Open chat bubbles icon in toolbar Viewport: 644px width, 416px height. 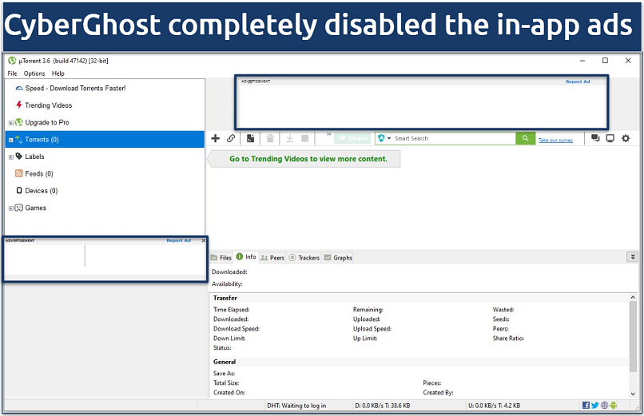click(595, 138)
